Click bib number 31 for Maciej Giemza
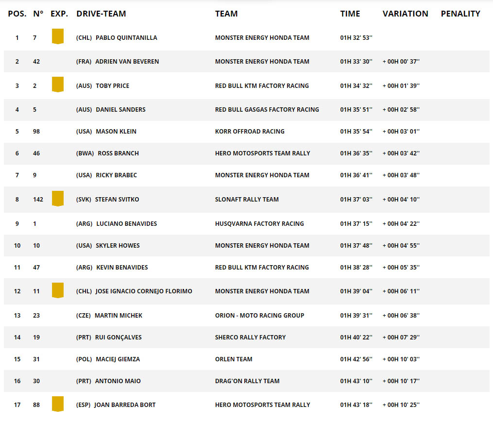The height and width of the screenshot is (422, 493). [36, 359]
